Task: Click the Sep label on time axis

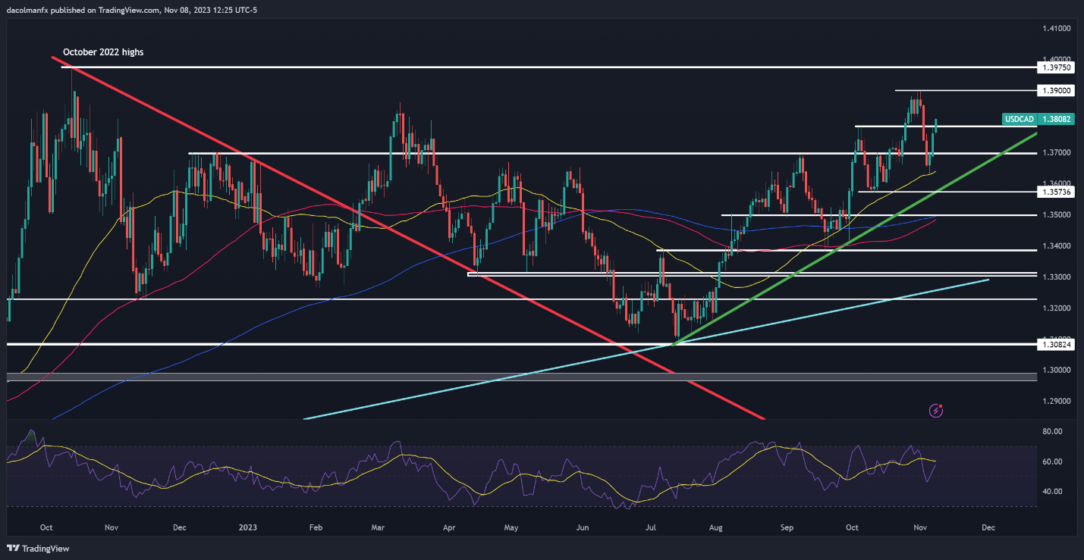Action: tap(785, 527)
